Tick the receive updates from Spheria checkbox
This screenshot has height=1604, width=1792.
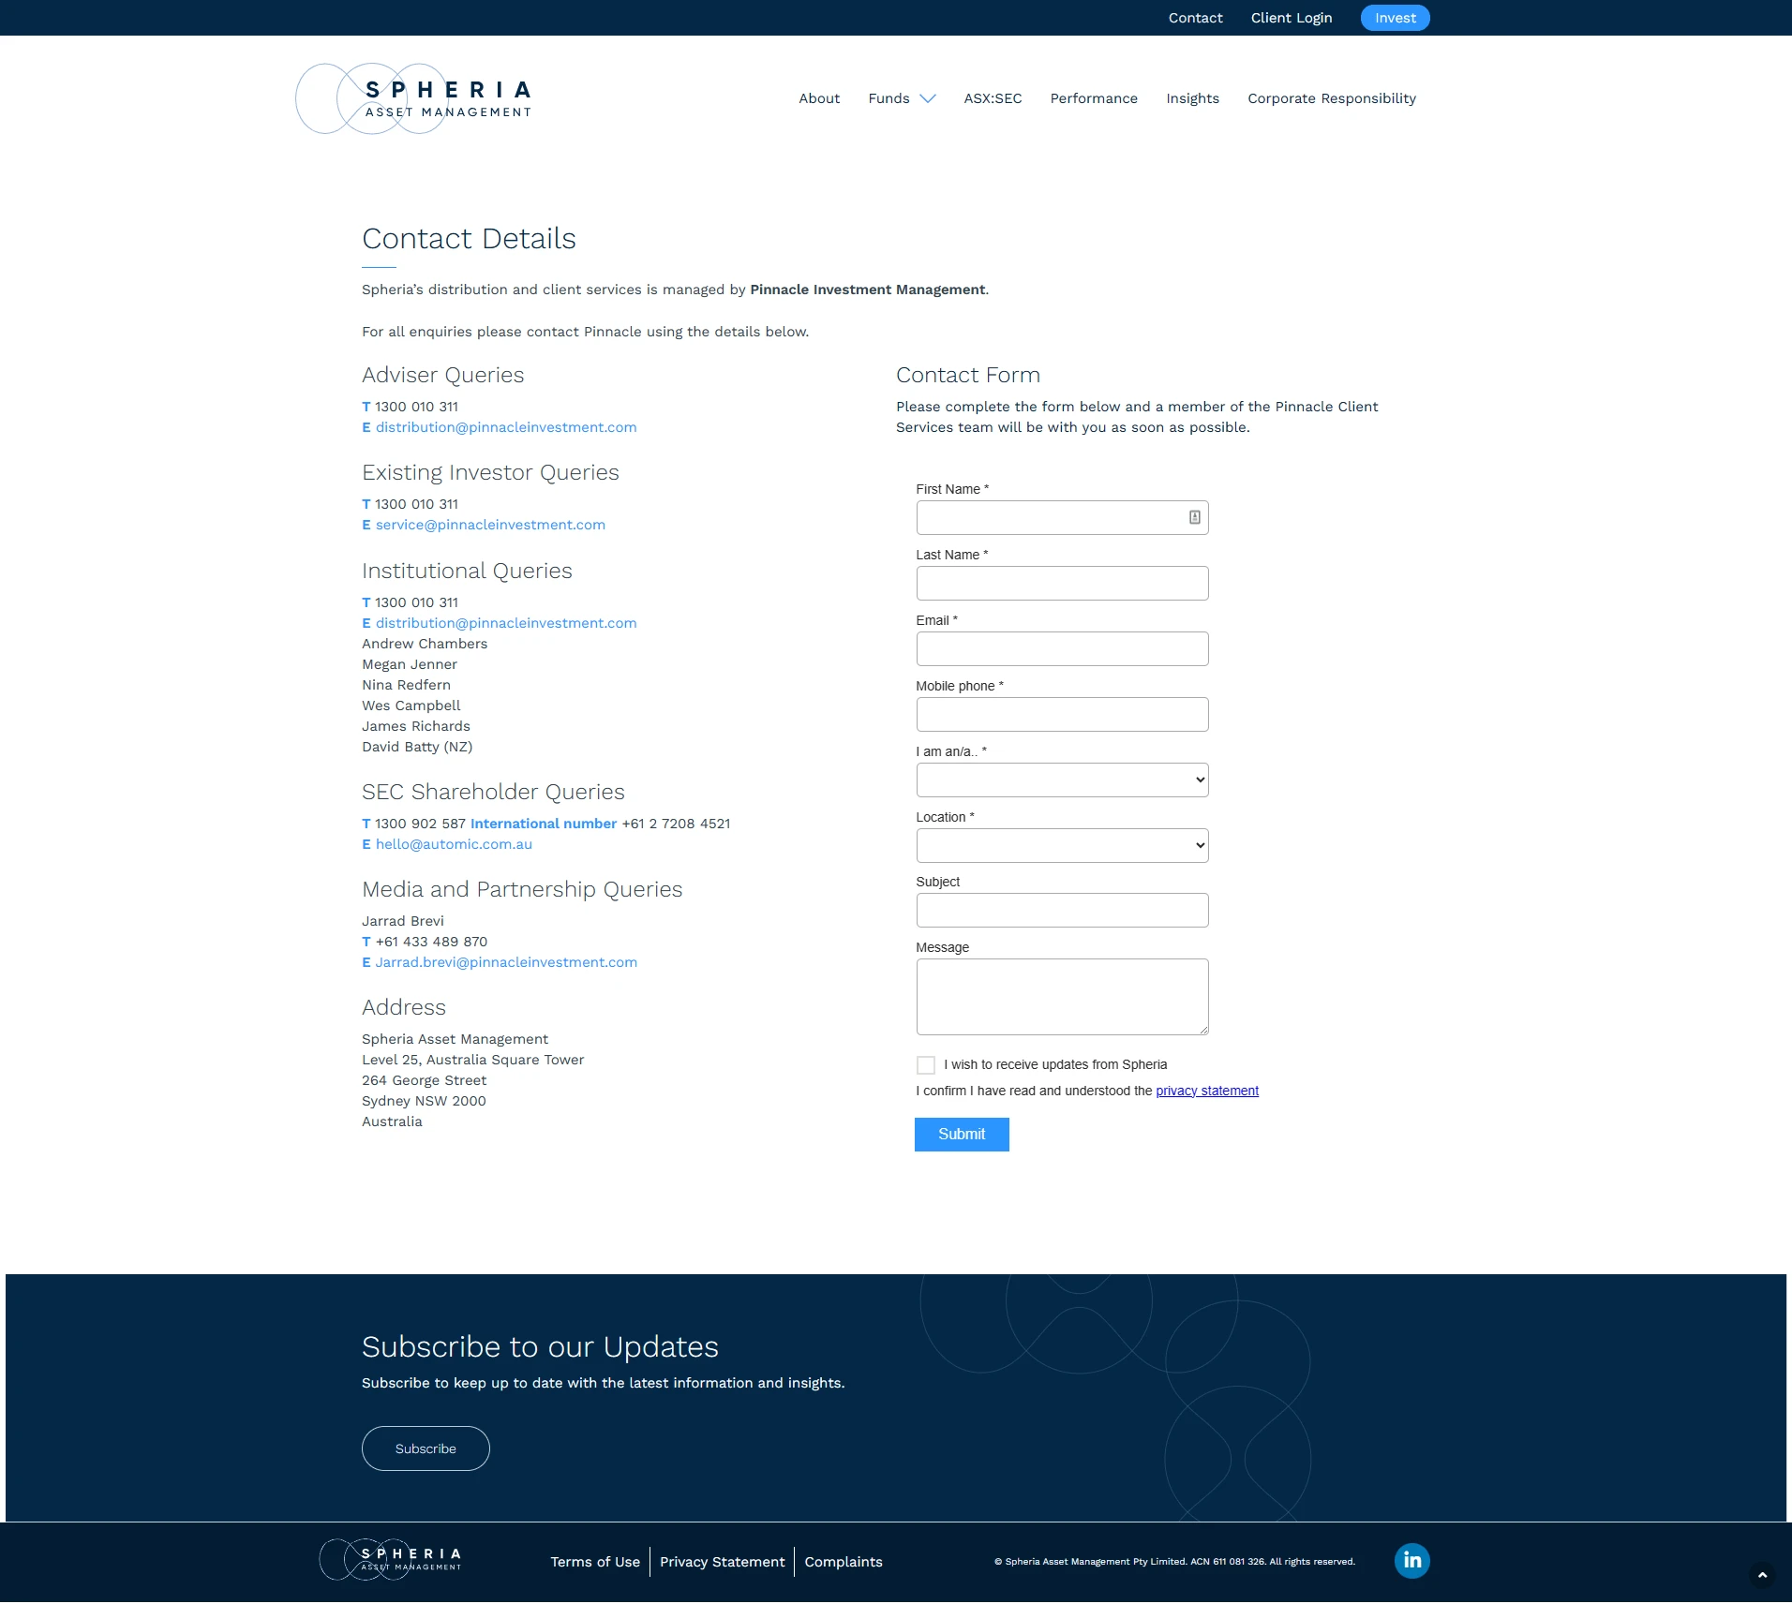pos(926,1065)
